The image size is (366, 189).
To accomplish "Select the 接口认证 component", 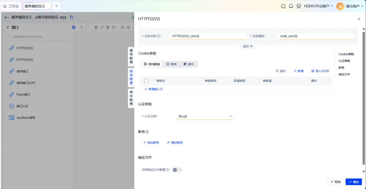I will click(x=19, y=106).
